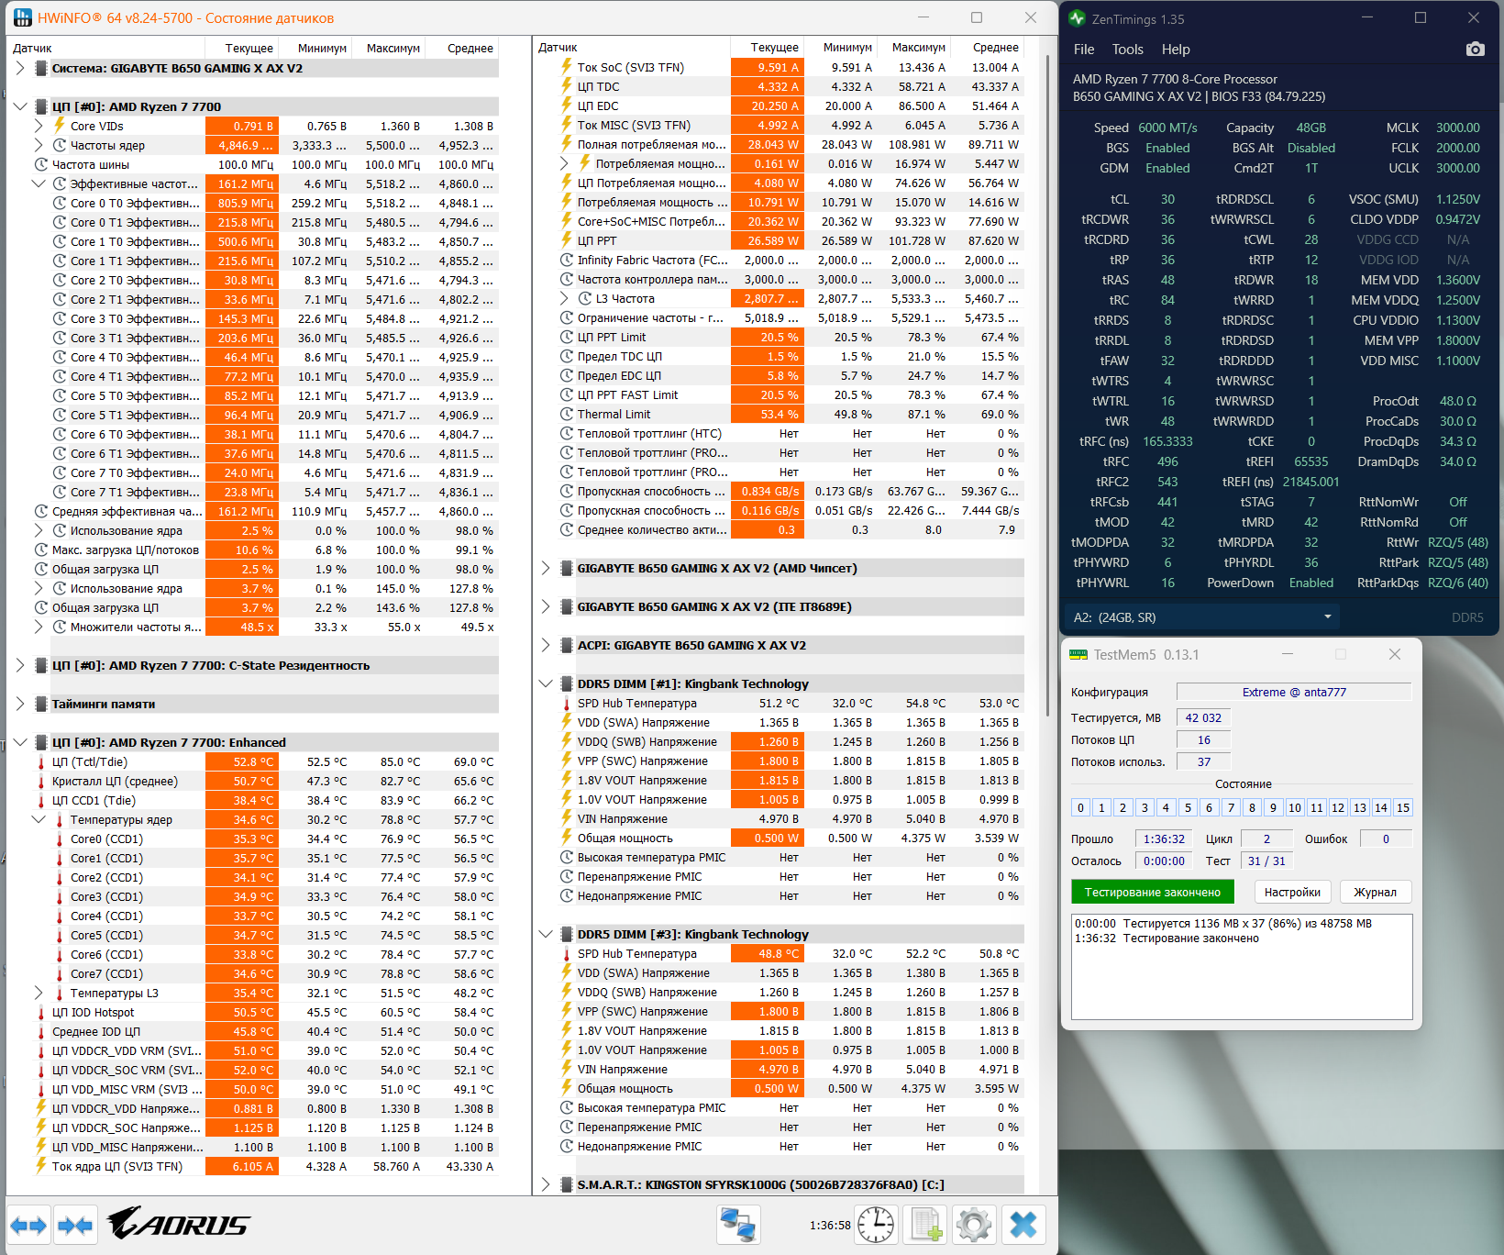Image resolution: width=1504 pixels, height=1255 pixels.
Task: Click the lightning icon beside Ток ядра ЦП (SVI3 TFN)
Action: coord(41,1166)
